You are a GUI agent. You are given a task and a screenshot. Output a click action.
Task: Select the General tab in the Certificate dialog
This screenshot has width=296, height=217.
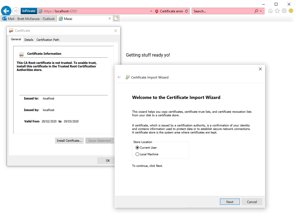coord(16,39)
